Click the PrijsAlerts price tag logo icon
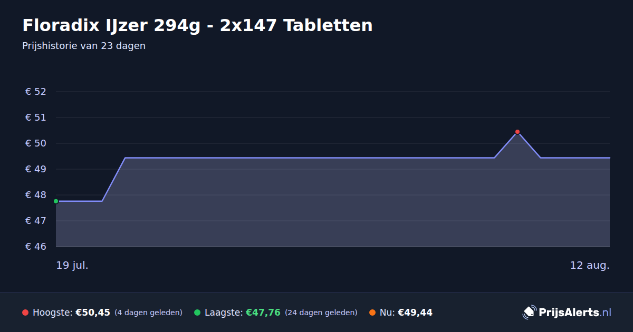 coord(529,312)
